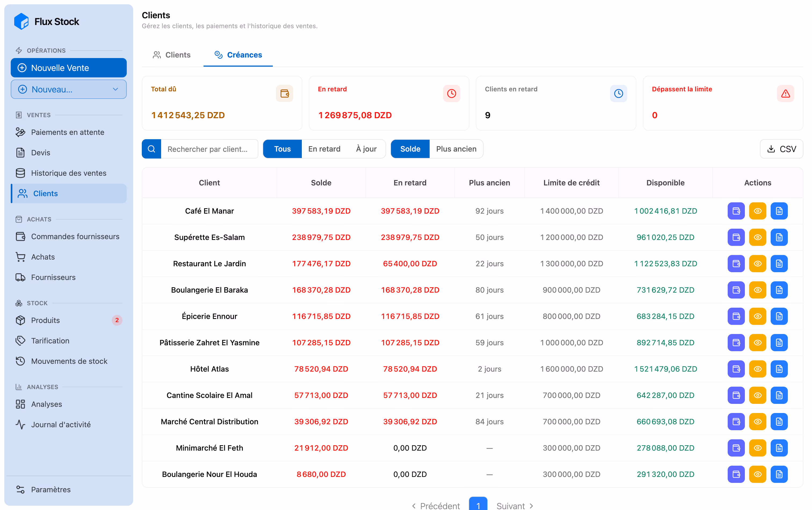
Task: Go to Suivant page chevron
Action: (531, 506)
